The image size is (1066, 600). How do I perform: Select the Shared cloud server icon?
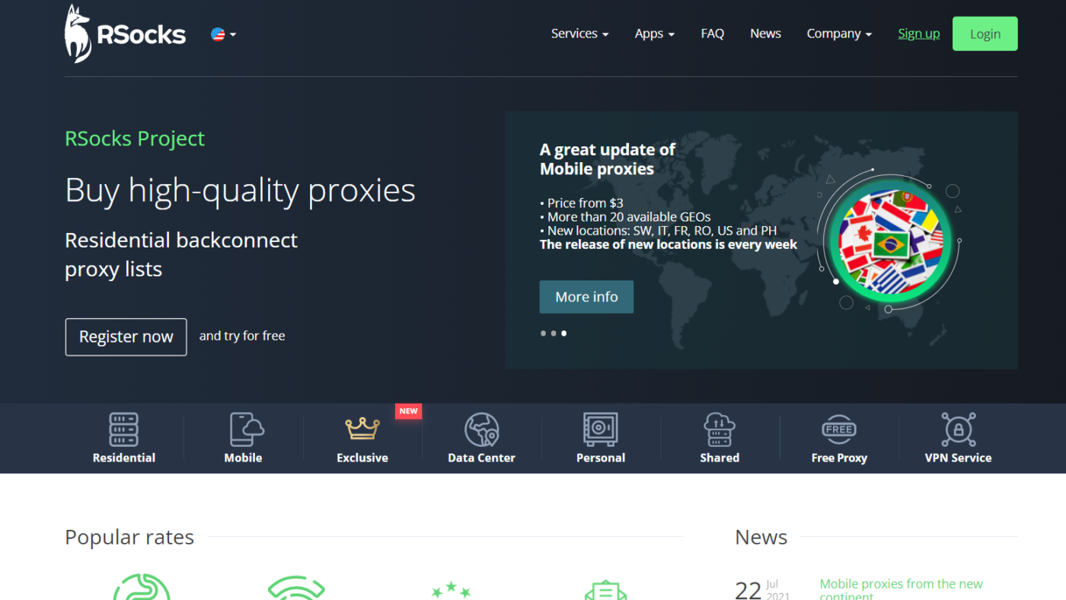(x=720, y=429)
